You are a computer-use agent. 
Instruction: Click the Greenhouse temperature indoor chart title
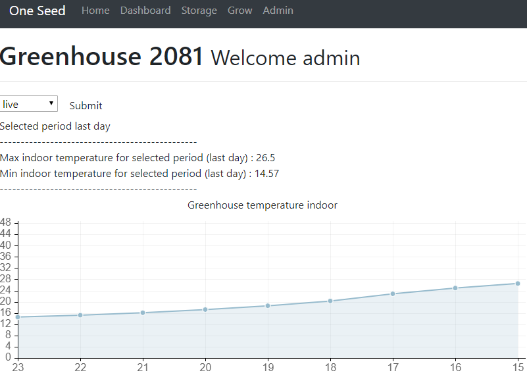pos(262,205)
